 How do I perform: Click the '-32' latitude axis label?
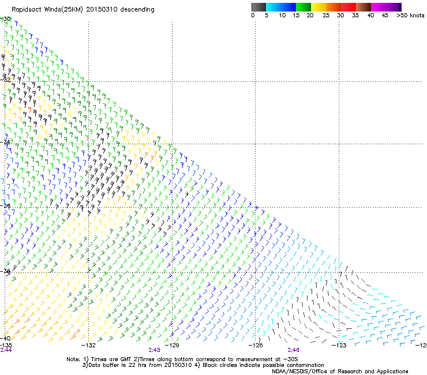5,80
